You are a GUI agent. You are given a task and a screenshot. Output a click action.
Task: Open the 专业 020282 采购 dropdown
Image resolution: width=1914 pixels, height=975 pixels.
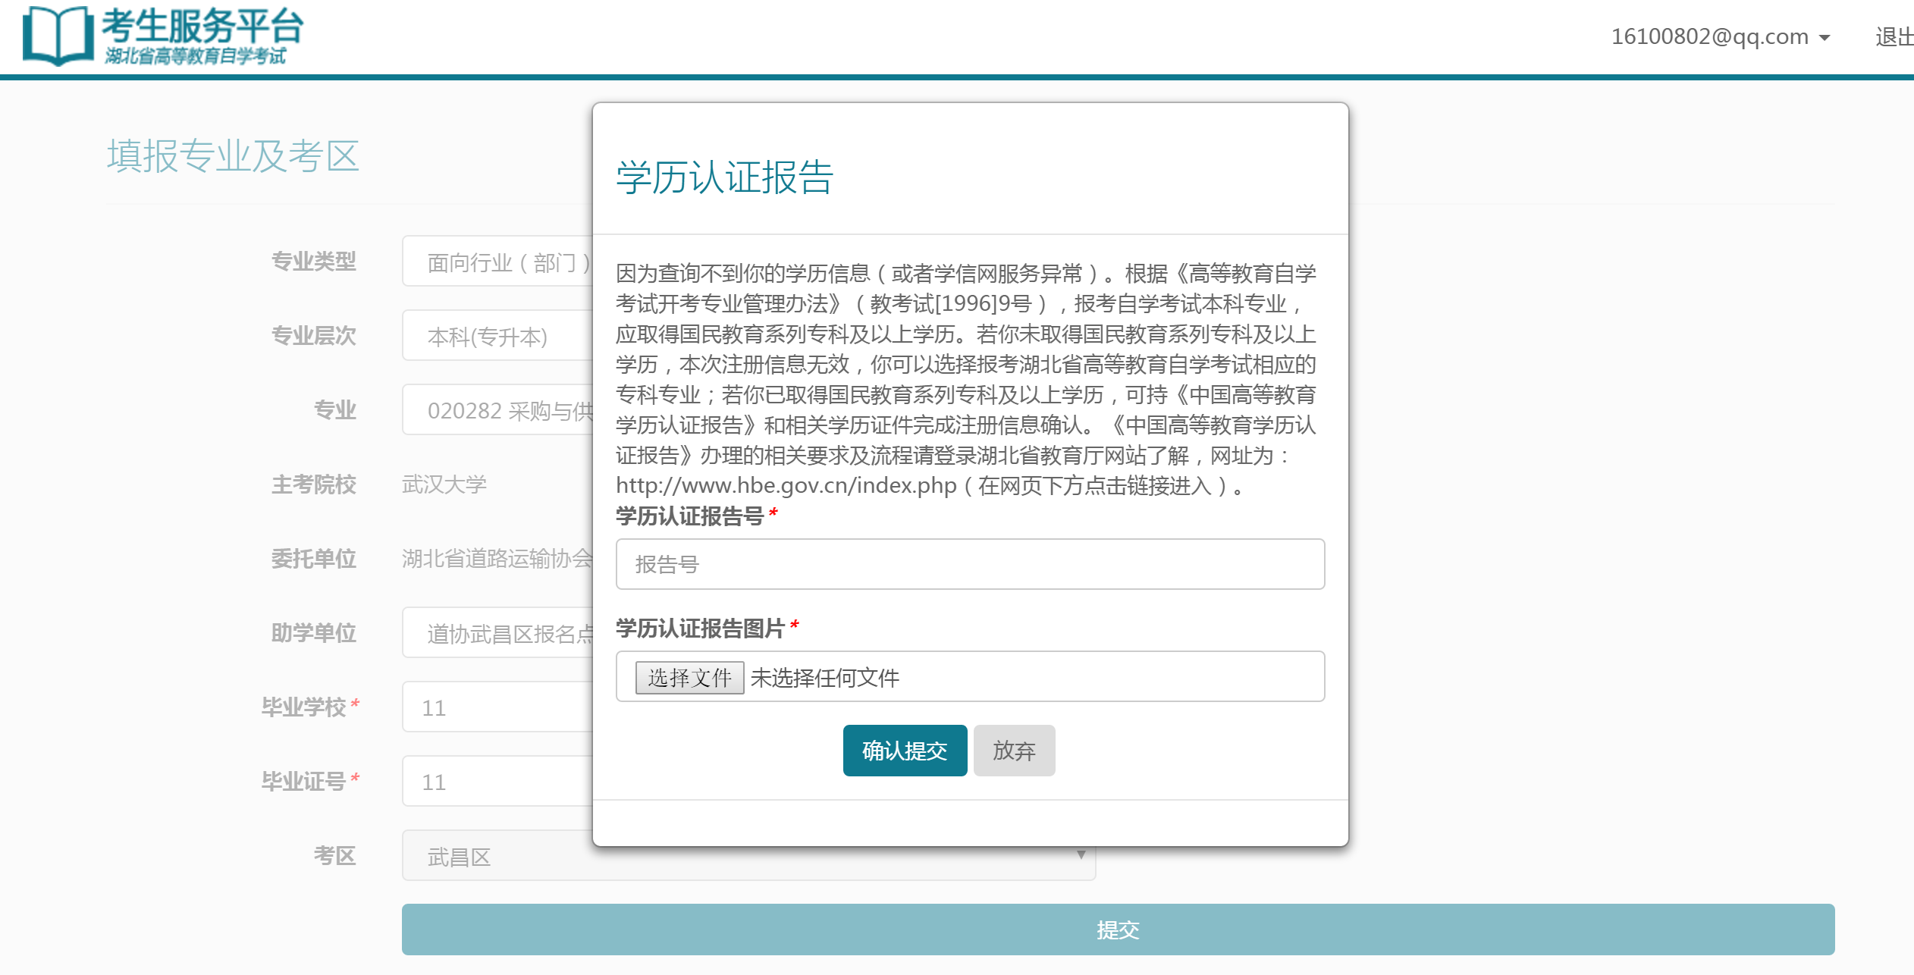pyautogui.click(x=497, y=410)
